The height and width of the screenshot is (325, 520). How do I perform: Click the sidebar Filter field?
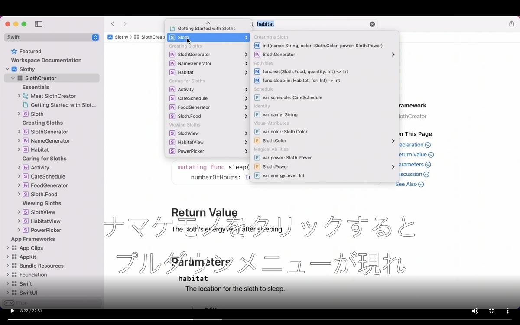(x=52, y=303)
